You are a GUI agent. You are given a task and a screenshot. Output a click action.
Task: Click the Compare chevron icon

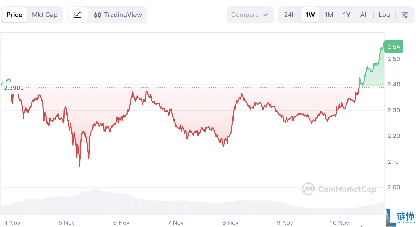pos(266,15)
